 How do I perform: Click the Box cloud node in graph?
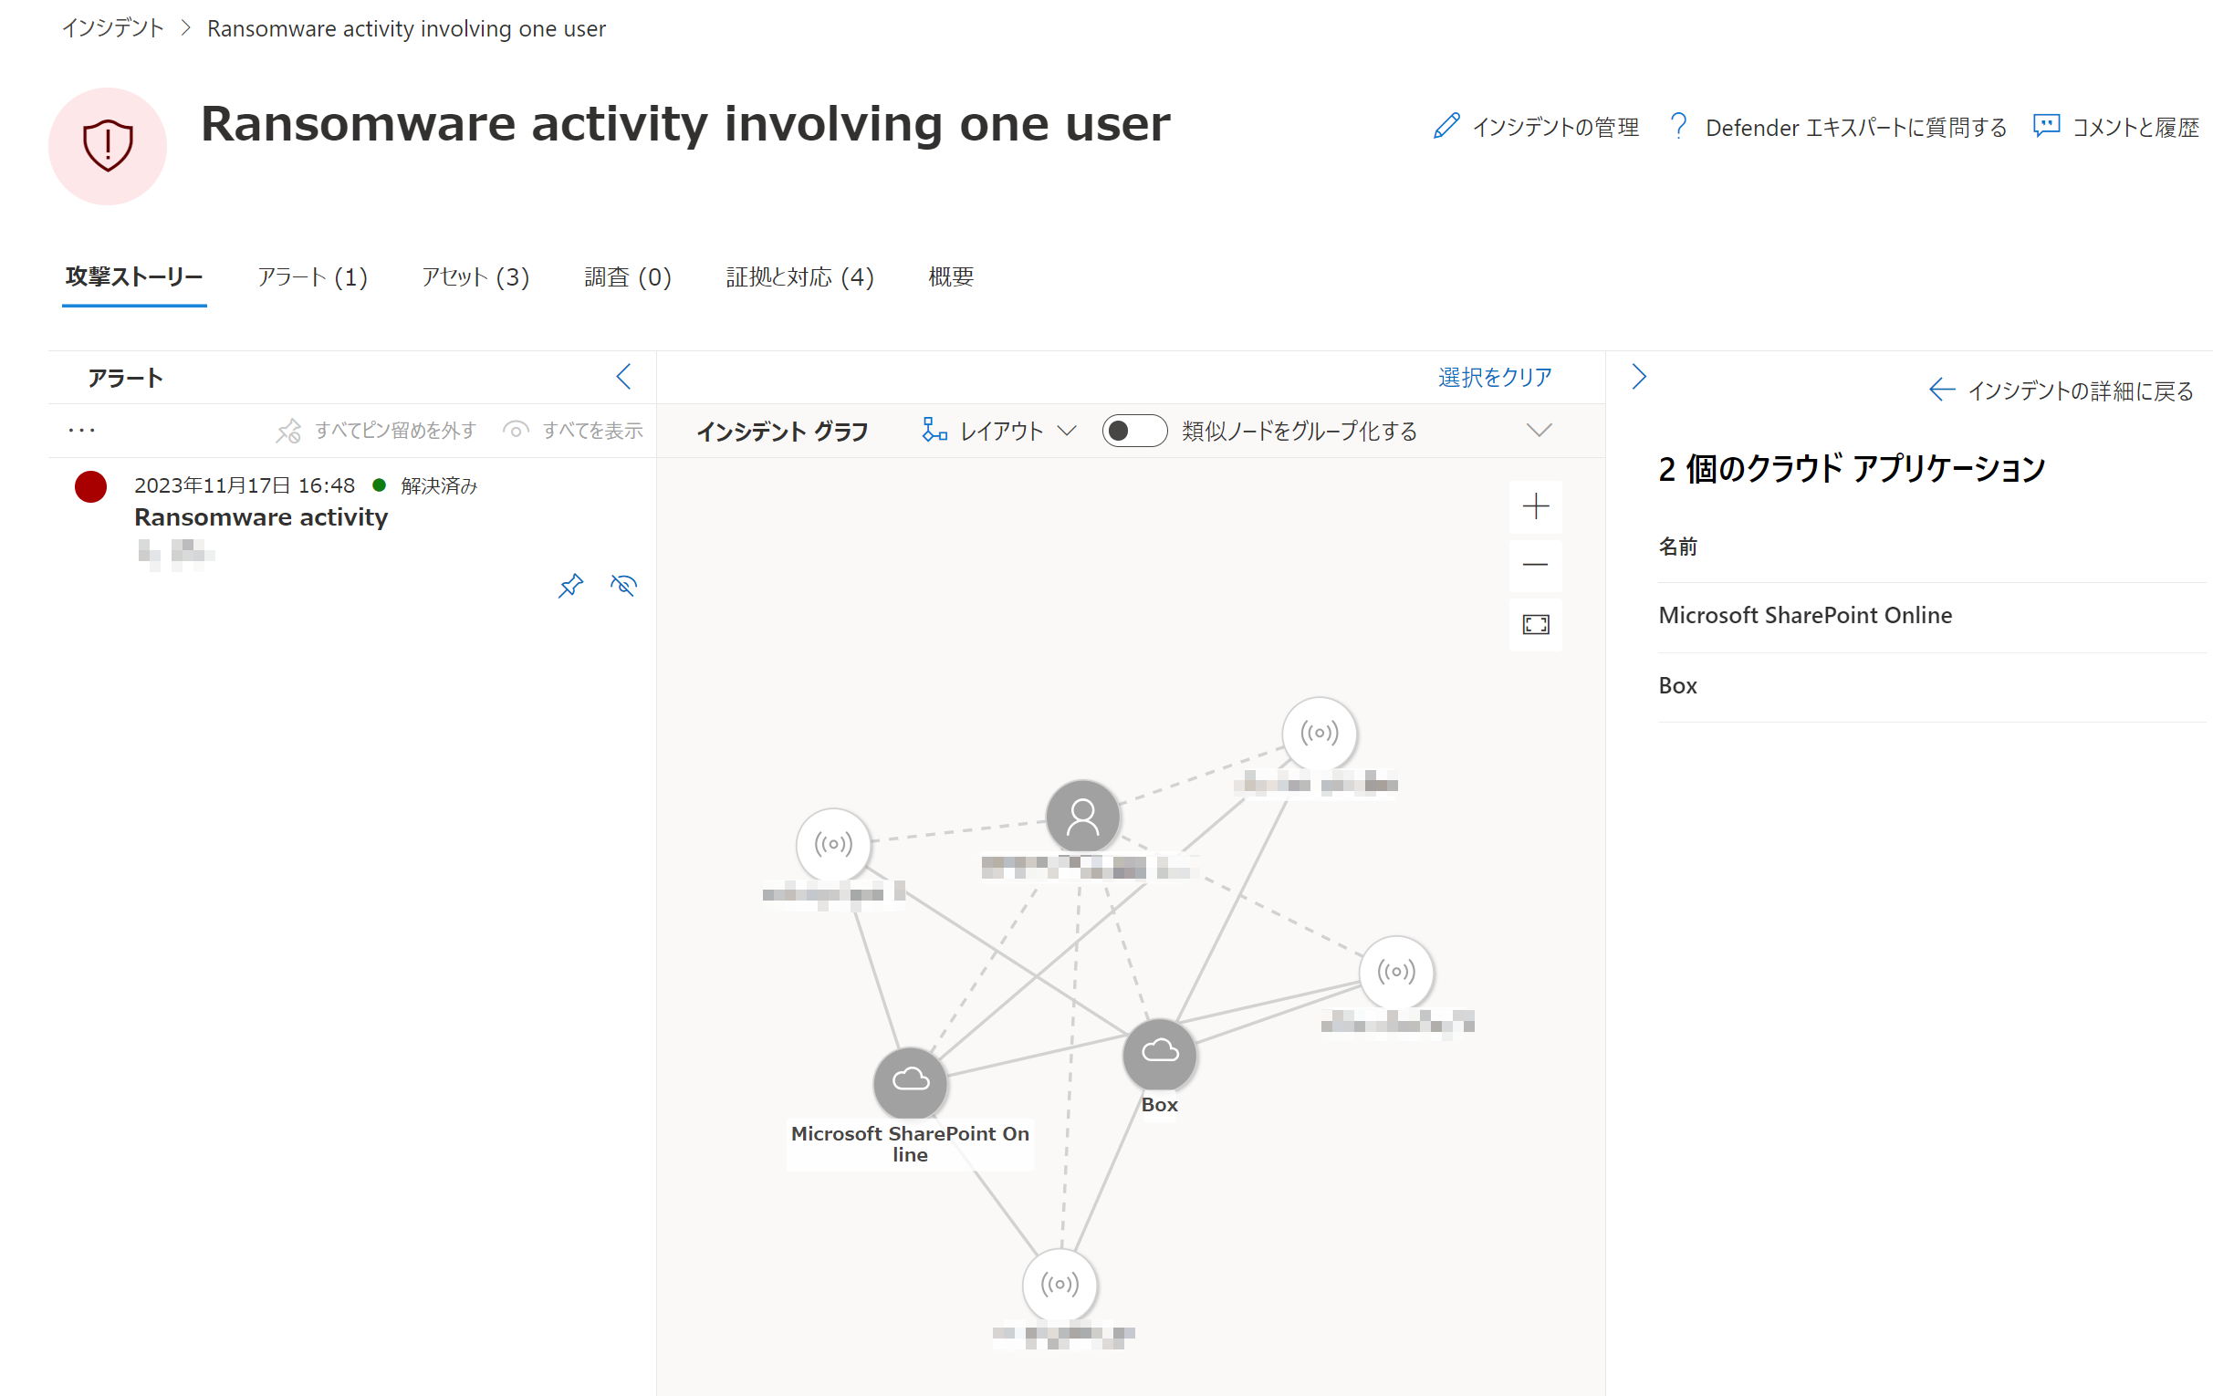[1159, 1053]
